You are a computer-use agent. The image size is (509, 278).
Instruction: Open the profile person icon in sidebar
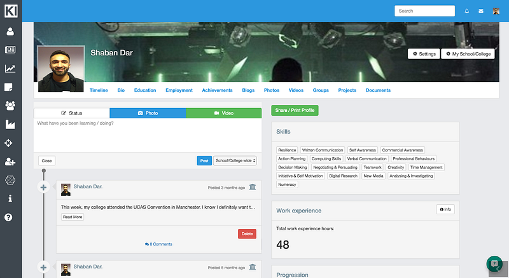(x=10, y=31)
